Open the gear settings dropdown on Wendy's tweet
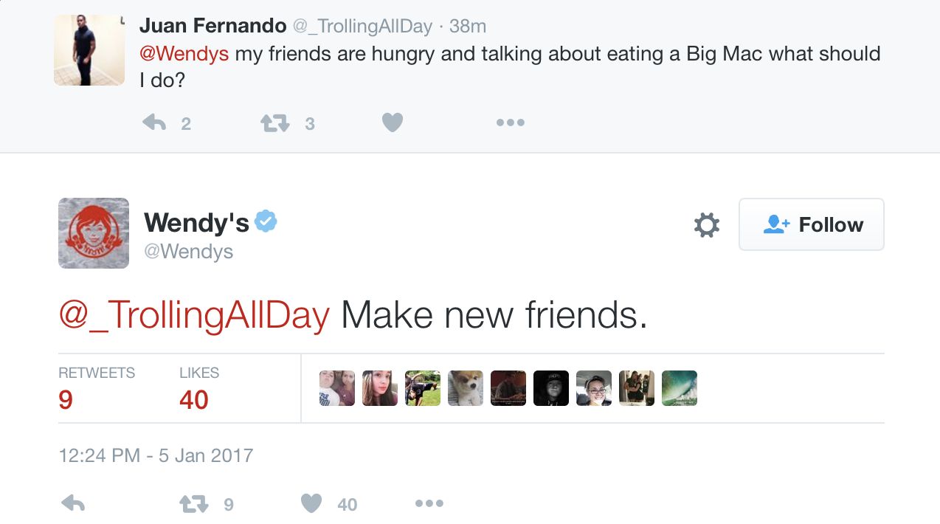Image resolution: width=940 pixels, height=524 pixels. (706, 225)
